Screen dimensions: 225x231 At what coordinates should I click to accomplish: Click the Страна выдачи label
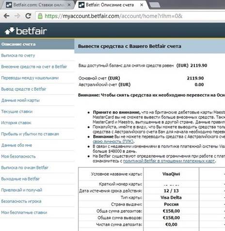click(127, 204)
